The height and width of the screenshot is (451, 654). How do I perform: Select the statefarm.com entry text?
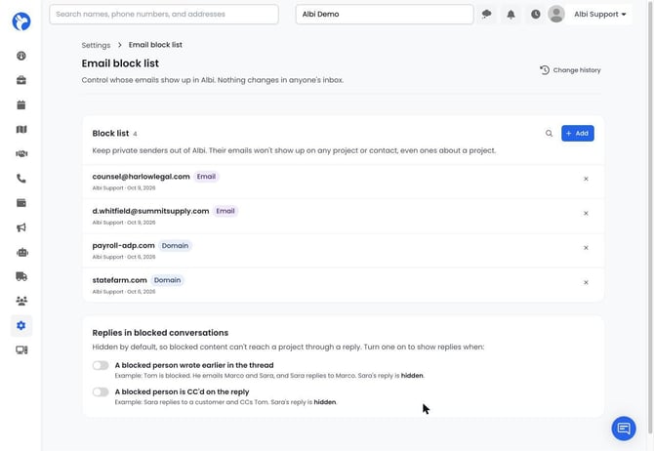120,280
